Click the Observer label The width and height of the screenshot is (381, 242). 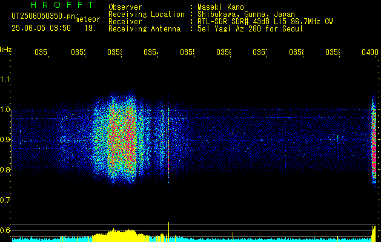click(x=125, y=7)
